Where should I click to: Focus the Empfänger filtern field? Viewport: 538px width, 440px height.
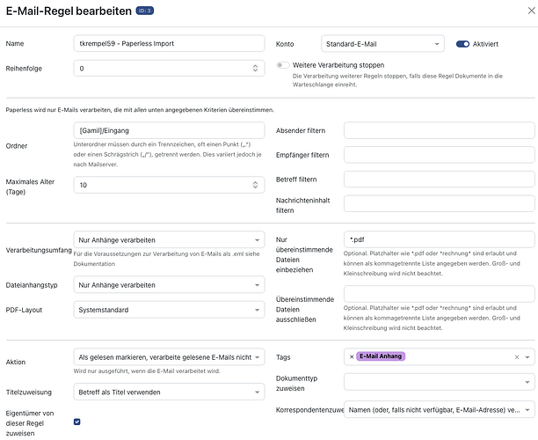point(440,155)
